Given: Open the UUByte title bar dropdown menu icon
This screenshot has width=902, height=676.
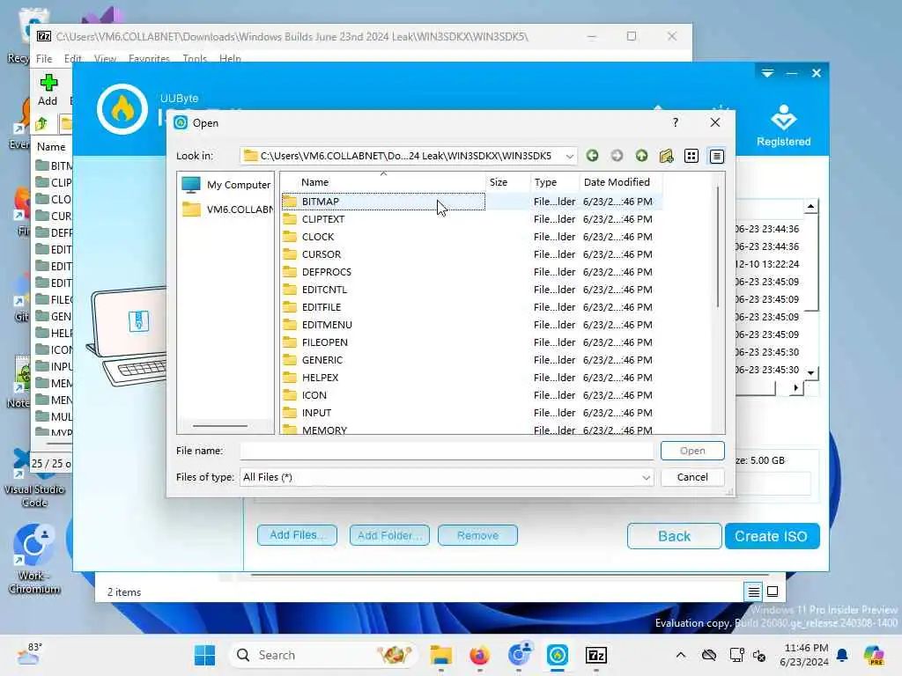Looking at the screenshot, I should [x=767, y=73].
